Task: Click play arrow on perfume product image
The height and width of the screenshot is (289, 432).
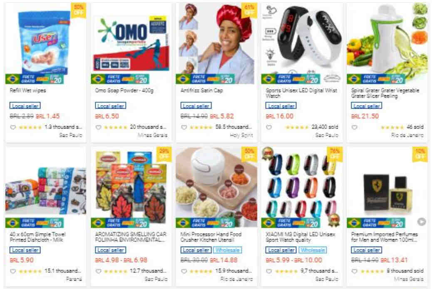Action: (421, 221)
